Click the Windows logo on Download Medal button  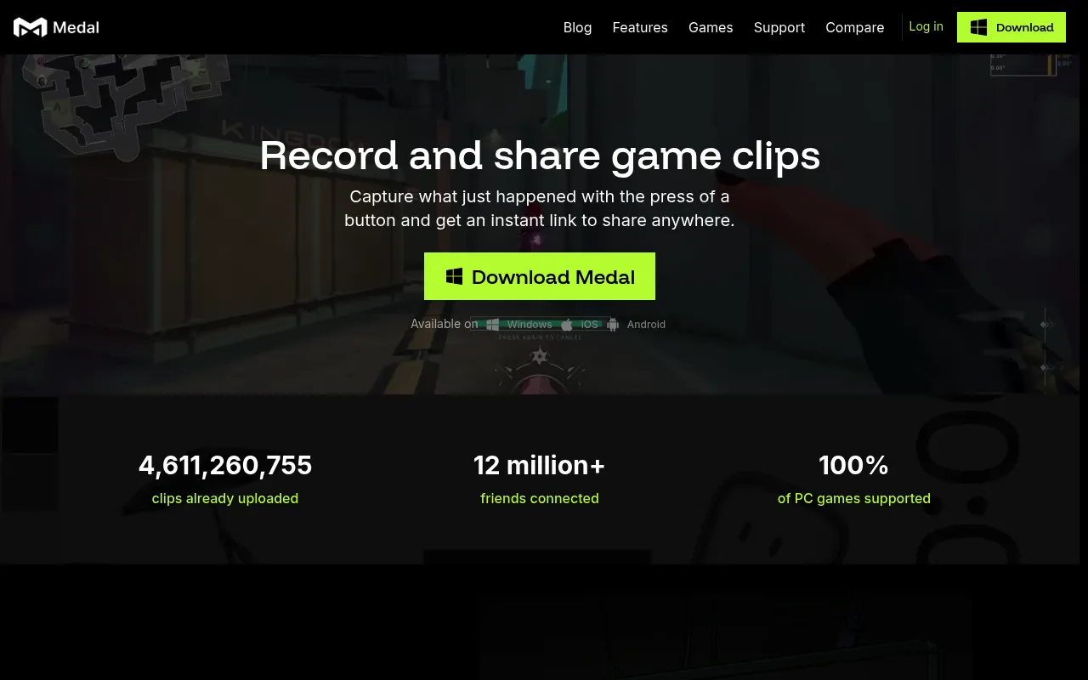click(x=455, y=276)
